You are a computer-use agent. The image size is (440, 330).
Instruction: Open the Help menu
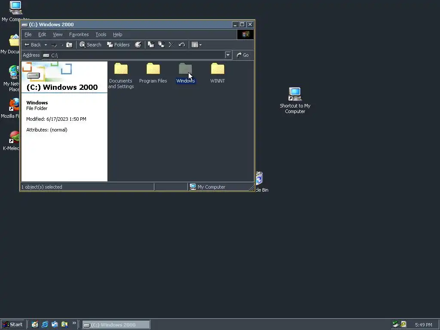118,34
